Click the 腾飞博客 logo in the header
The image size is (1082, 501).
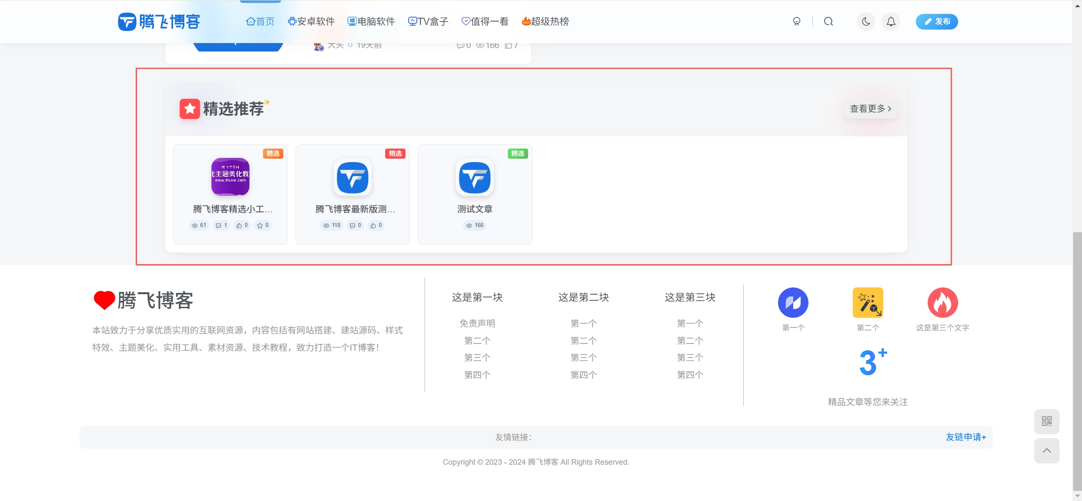pos(158,22)
